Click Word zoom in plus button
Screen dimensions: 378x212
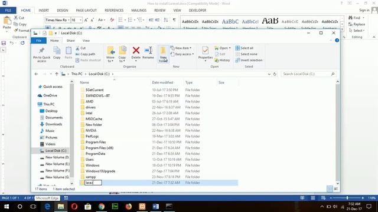pyautogui.click(x=363, y=198)
